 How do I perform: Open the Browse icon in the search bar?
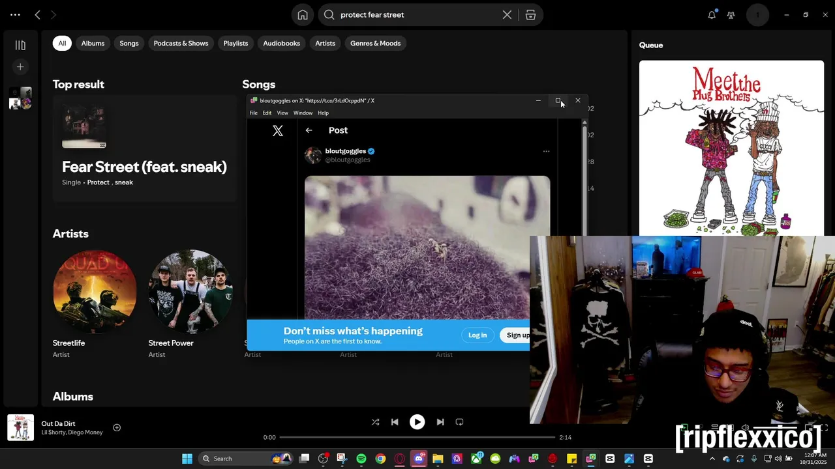tap(530, 15)
